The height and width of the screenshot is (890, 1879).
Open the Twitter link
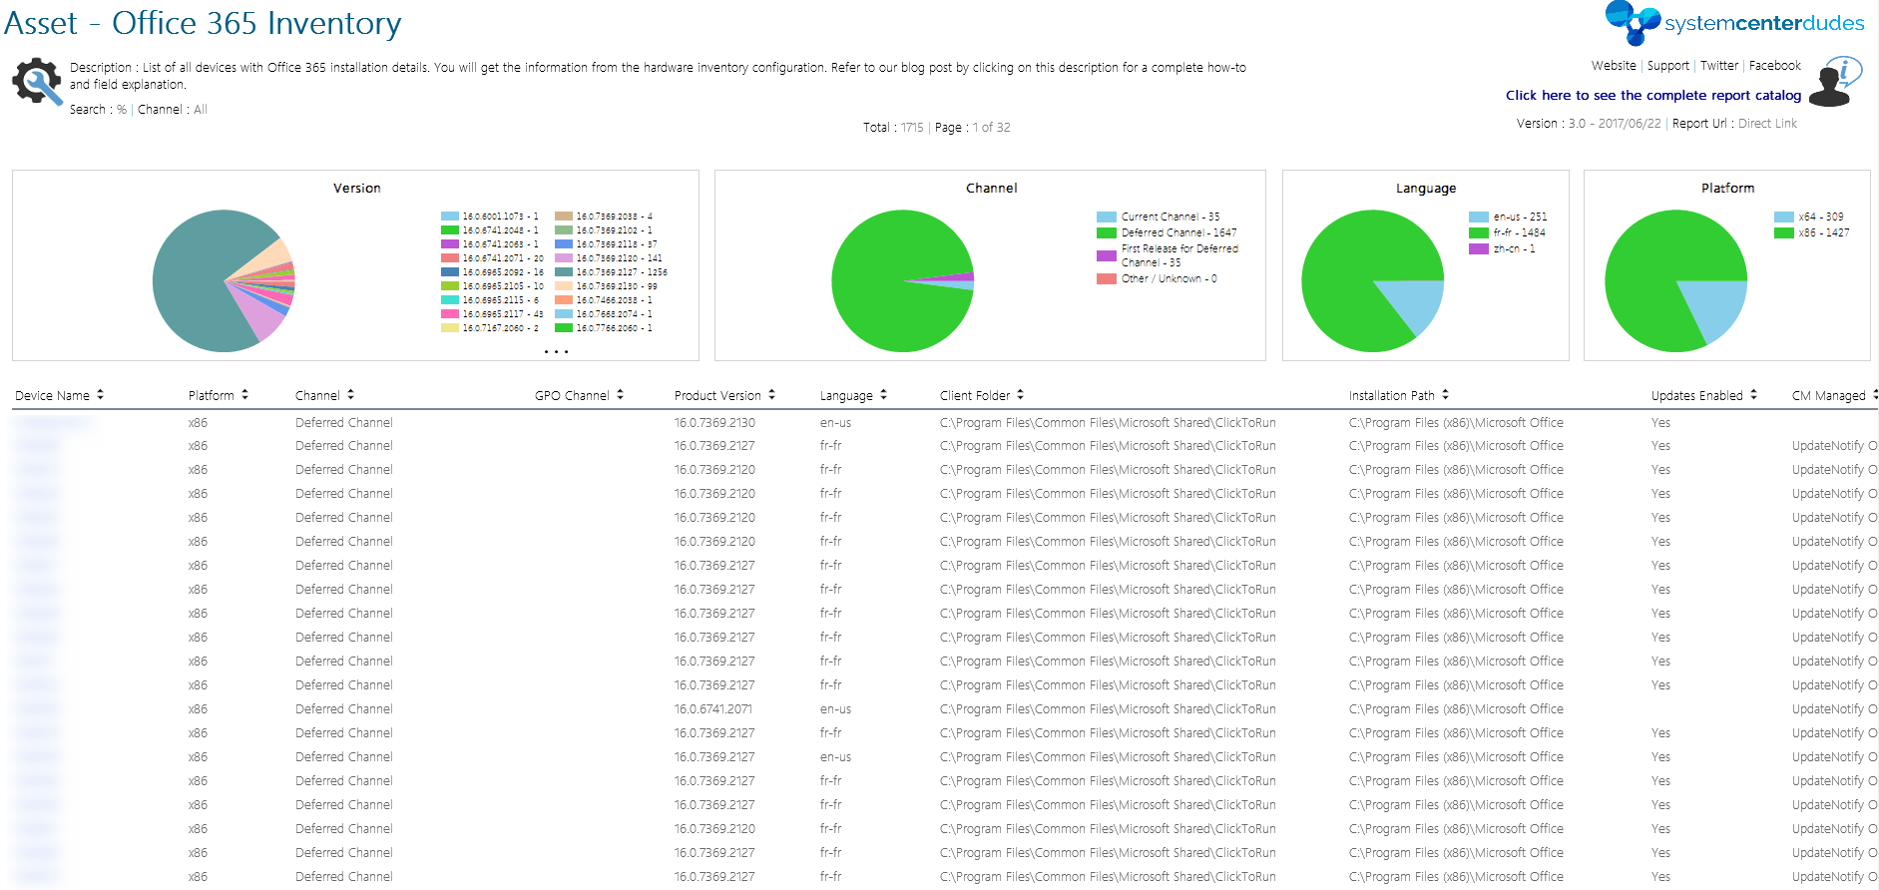(1718, 66)
